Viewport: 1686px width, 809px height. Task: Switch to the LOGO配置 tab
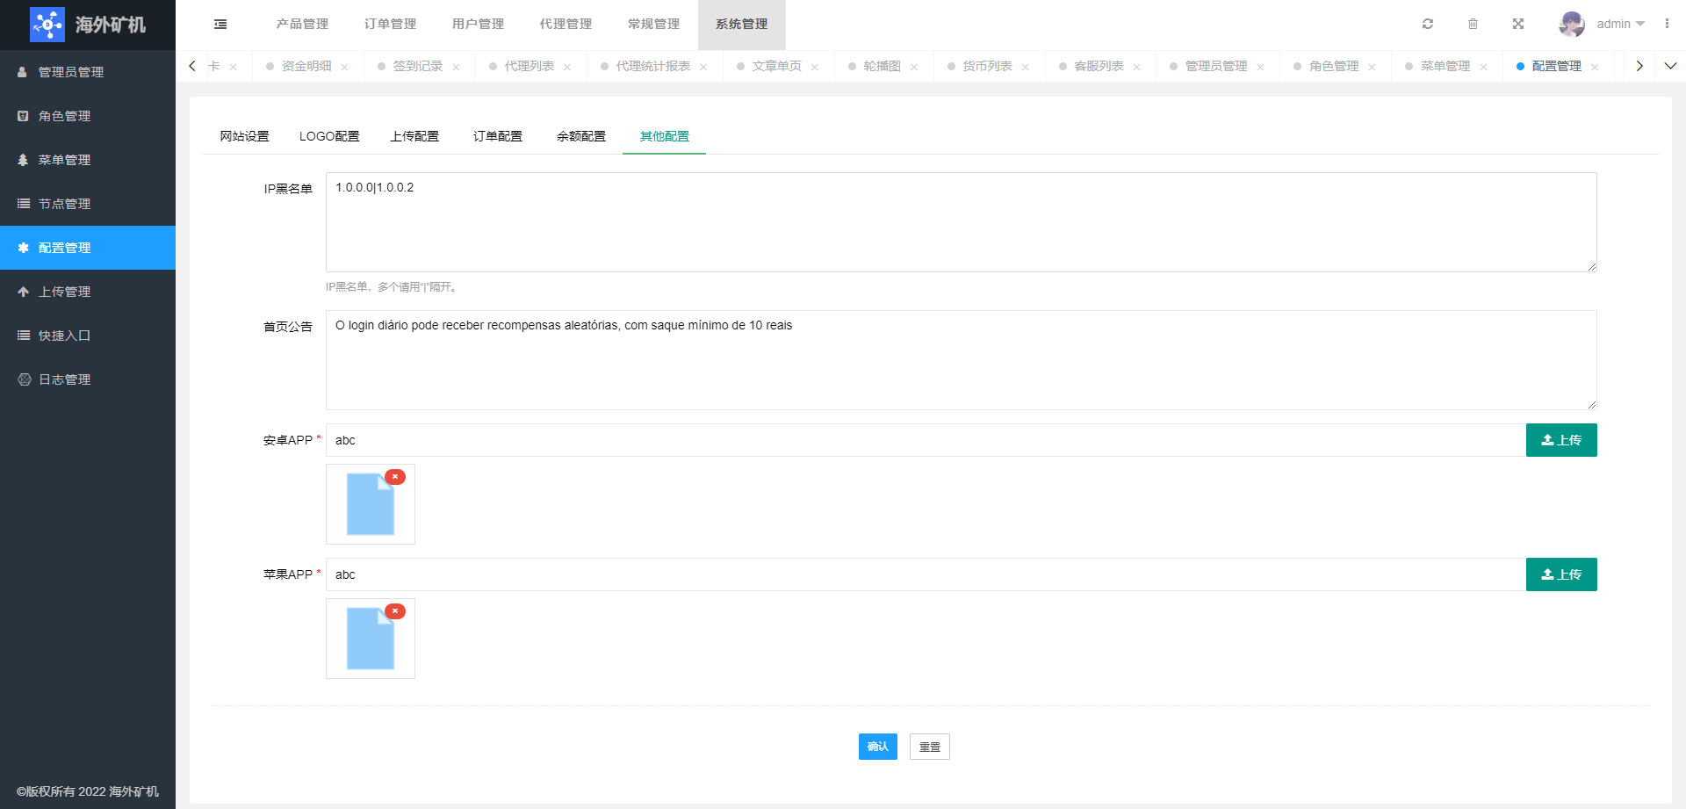click(329, 136)
